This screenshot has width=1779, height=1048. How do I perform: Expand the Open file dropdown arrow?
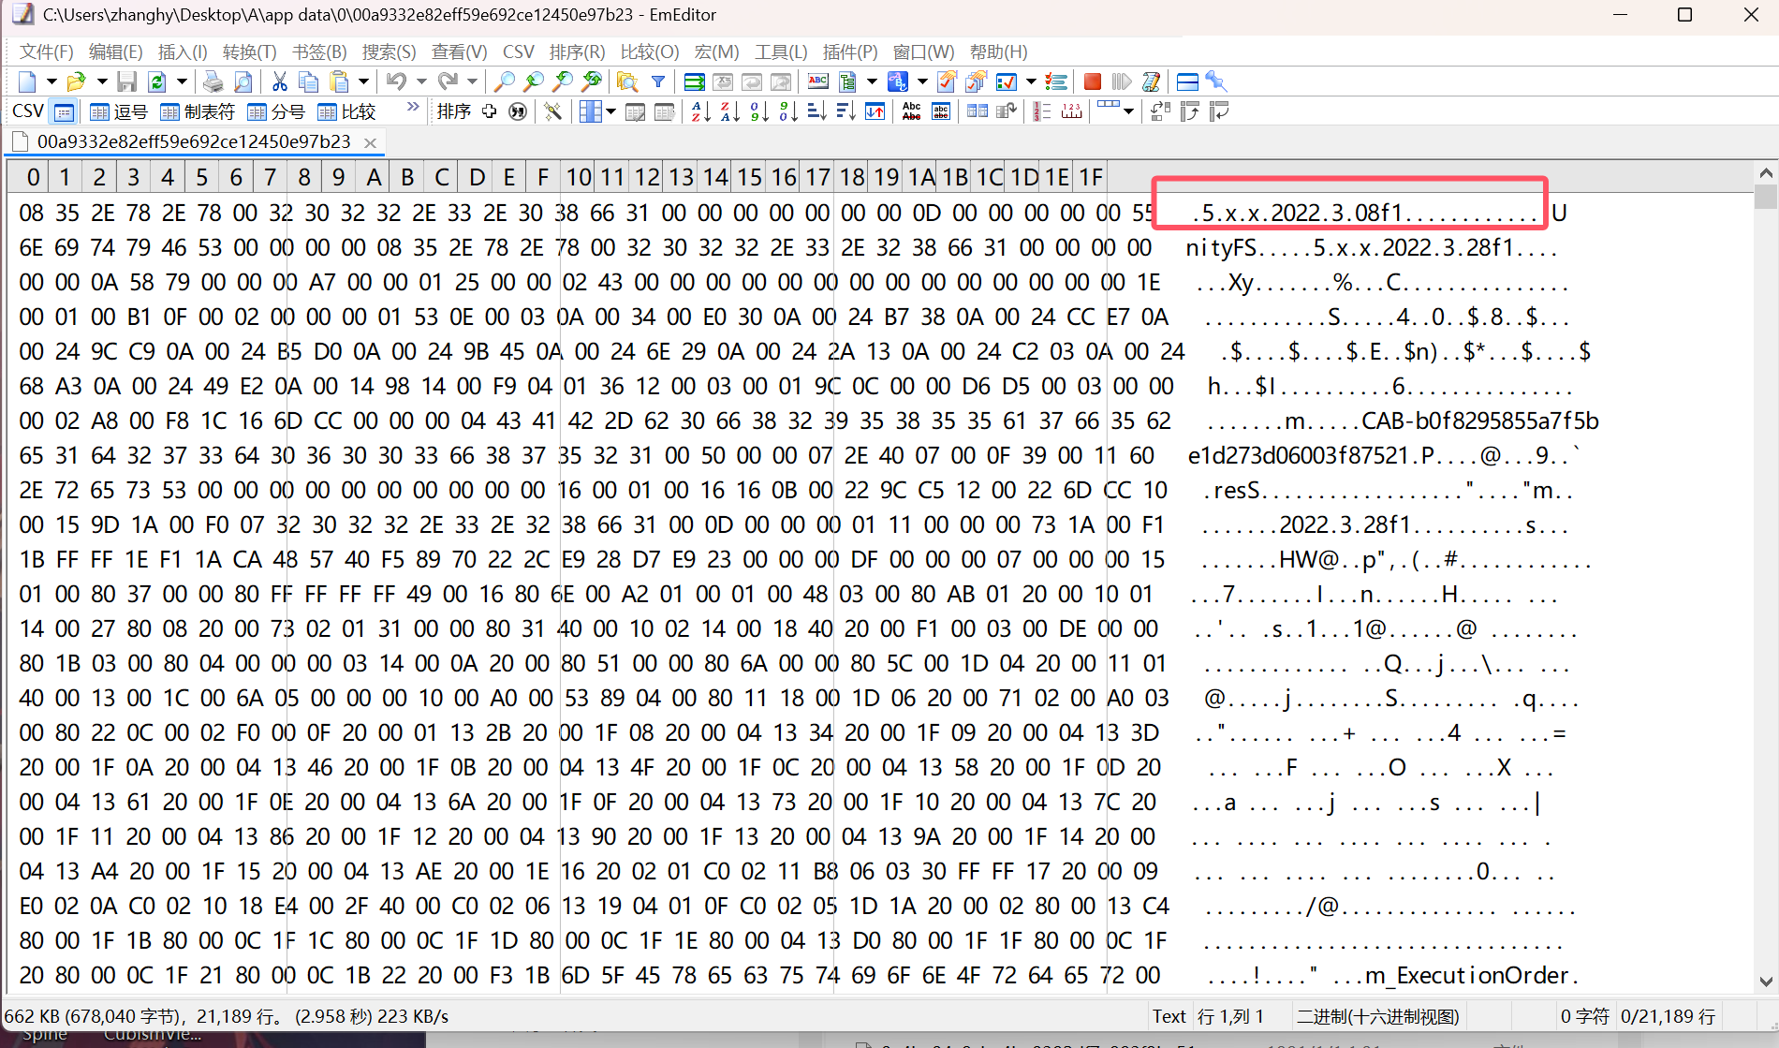(x=102, y=81)
